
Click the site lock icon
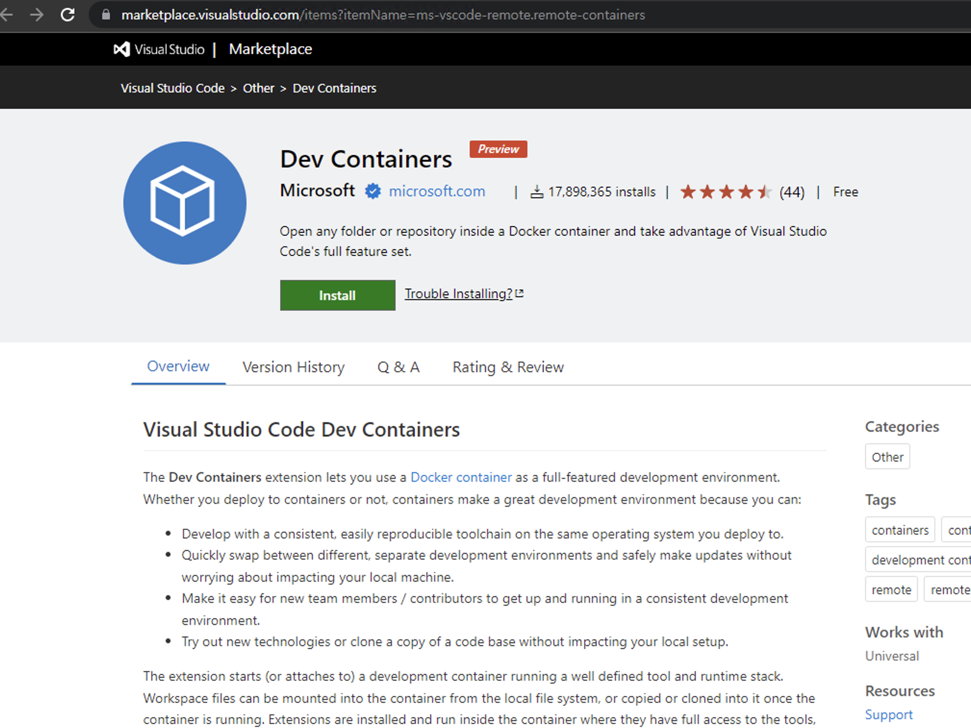tap(106, 15)
